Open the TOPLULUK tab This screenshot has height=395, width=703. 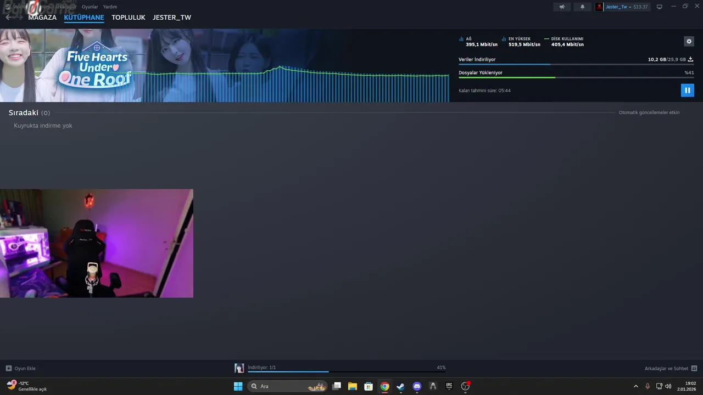[x=129, y=18]
